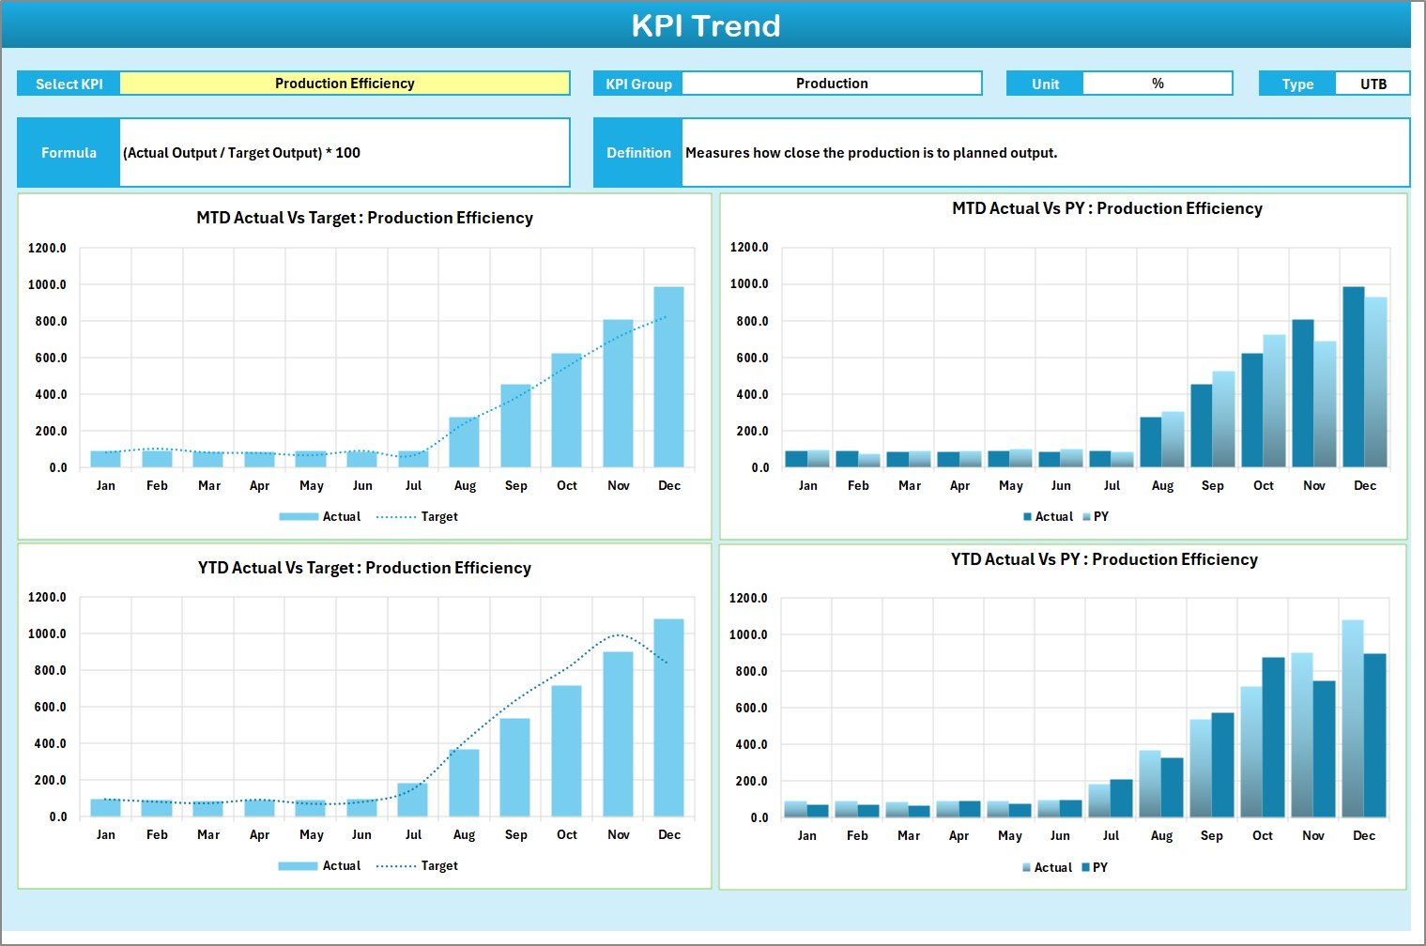The height and width of the screenshot is (946, 1426).
Task: Select the Jan axis label in the MTD chart
Action: pyautogui.click(x=106, y=485)
